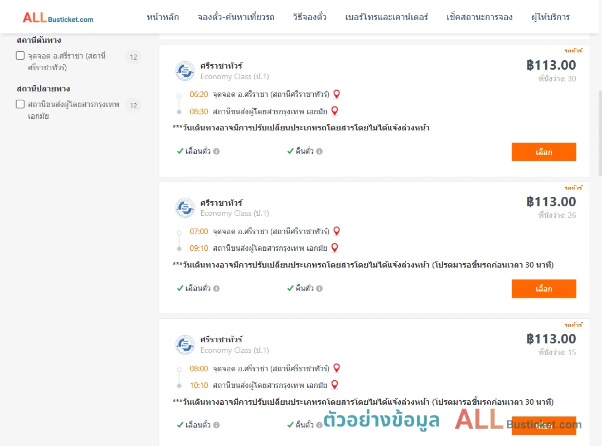Open map pin for 09:10 arrival stop
Screen dimensions: 602x446
pos(335,248)
